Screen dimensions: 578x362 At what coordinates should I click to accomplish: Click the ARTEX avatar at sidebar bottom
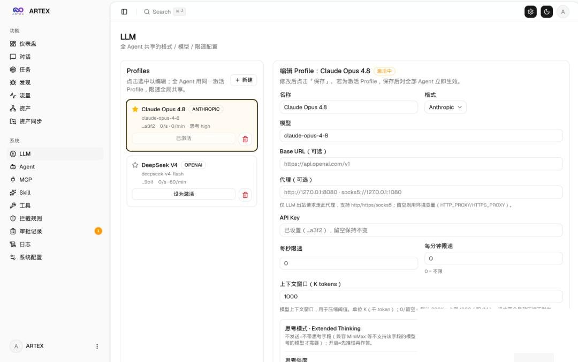[16, 346]
